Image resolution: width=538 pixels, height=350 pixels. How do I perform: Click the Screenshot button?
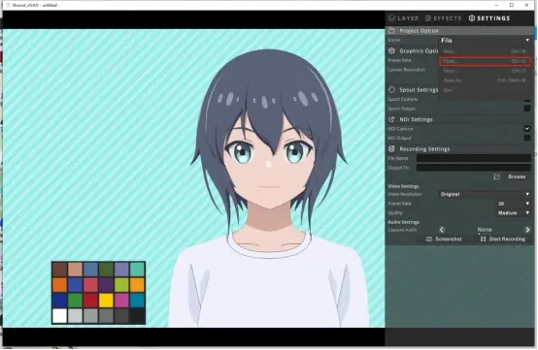[x=444, y=239]
